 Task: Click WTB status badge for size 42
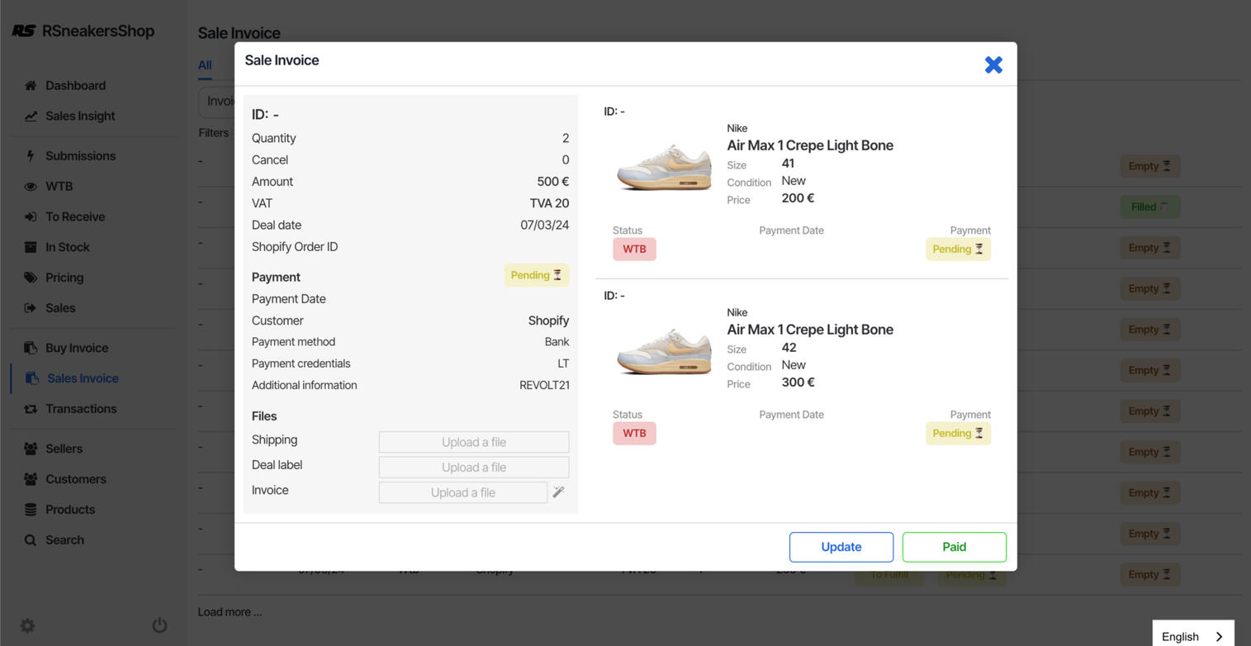[633, 434]
